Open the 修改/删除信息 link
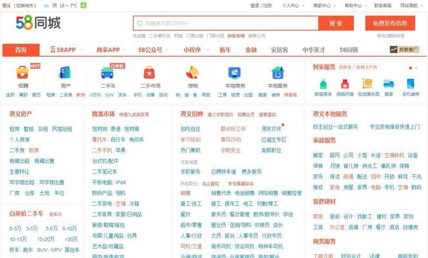Viewport: 428px width, 258px height. coord(391,35)
